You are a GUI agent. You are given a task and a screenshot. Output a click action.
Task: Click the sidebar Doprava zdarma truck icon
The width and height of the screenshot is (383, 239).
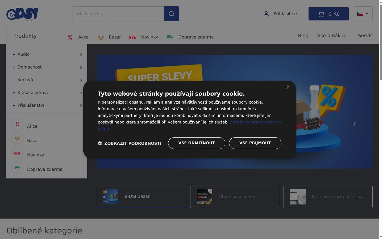click(x=17, y=167)
